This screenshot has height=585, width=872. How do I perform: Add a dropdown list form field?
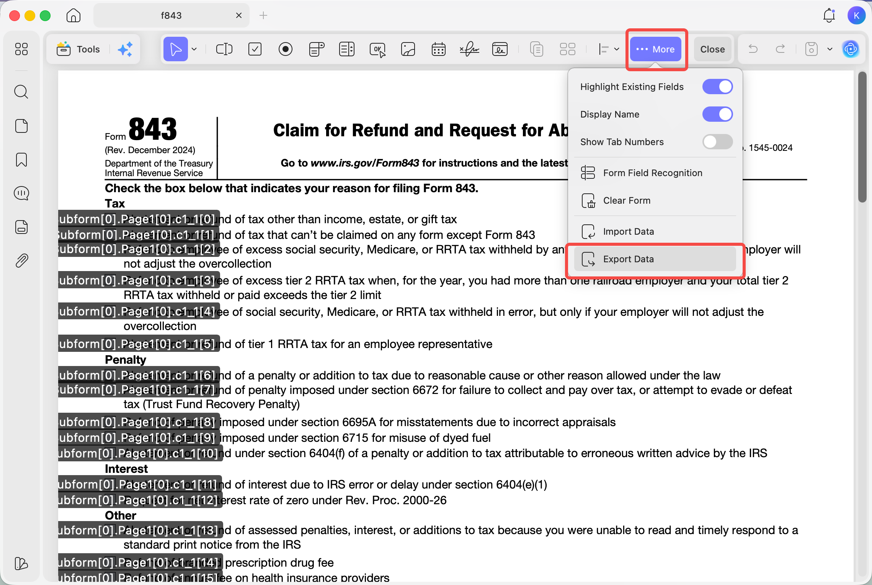click(x=316, y=49)
